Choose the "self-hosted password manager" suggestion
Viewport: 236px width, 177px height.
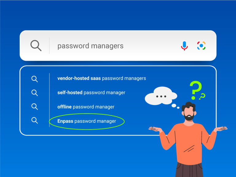[91, 92]
